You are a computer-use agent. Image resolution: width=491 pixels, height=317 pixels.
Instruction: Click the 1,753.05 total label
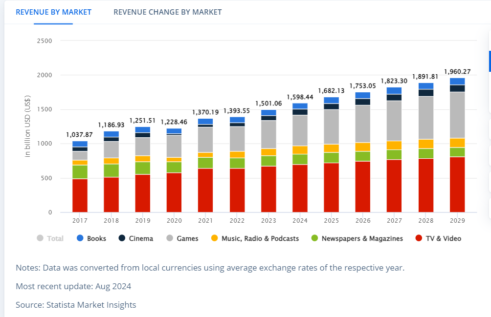pos(362,86)
